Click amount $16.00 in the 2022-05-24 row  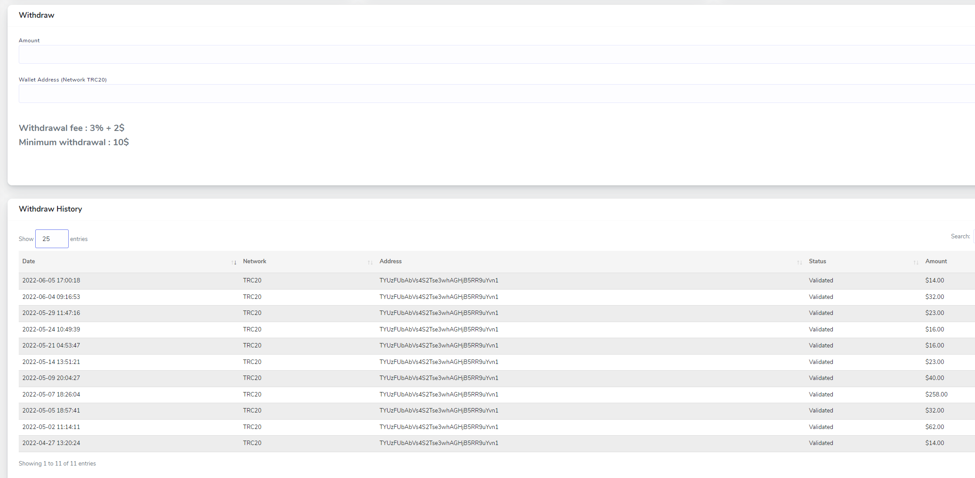[934, 329]
